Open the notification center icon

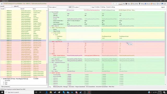click(164, 92)
